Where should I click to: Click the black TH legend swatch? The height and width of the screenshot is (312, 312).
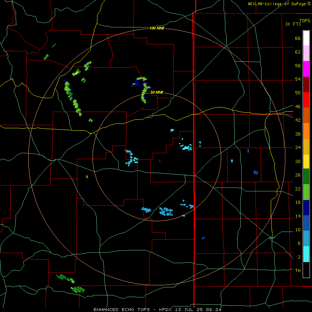tap(306, 270)
